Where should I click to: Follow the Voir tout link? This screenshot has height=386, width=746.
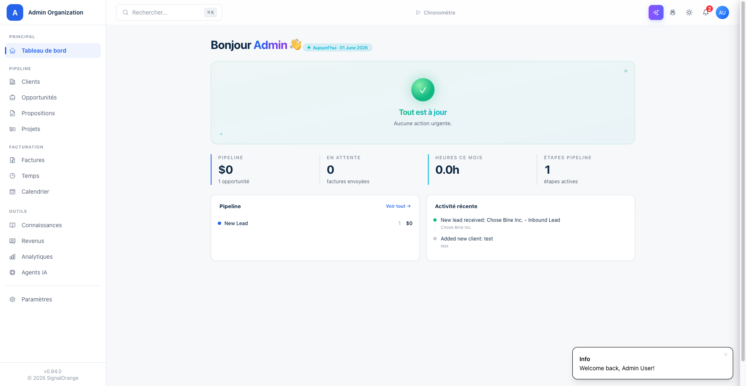click(398, 206)
